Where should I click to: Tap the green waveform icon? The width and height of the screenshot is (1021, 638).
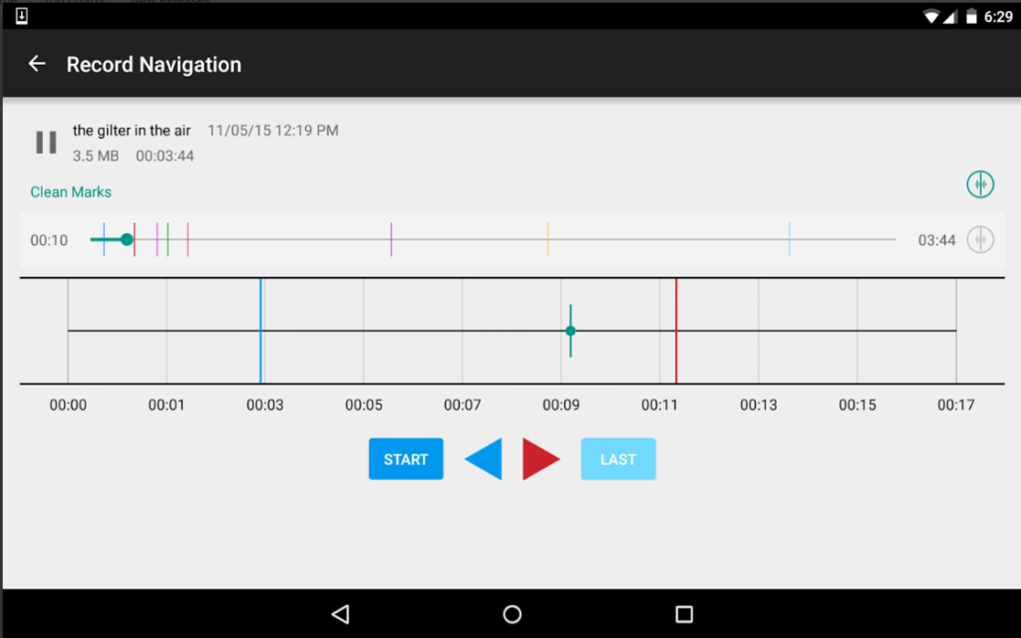980,183
